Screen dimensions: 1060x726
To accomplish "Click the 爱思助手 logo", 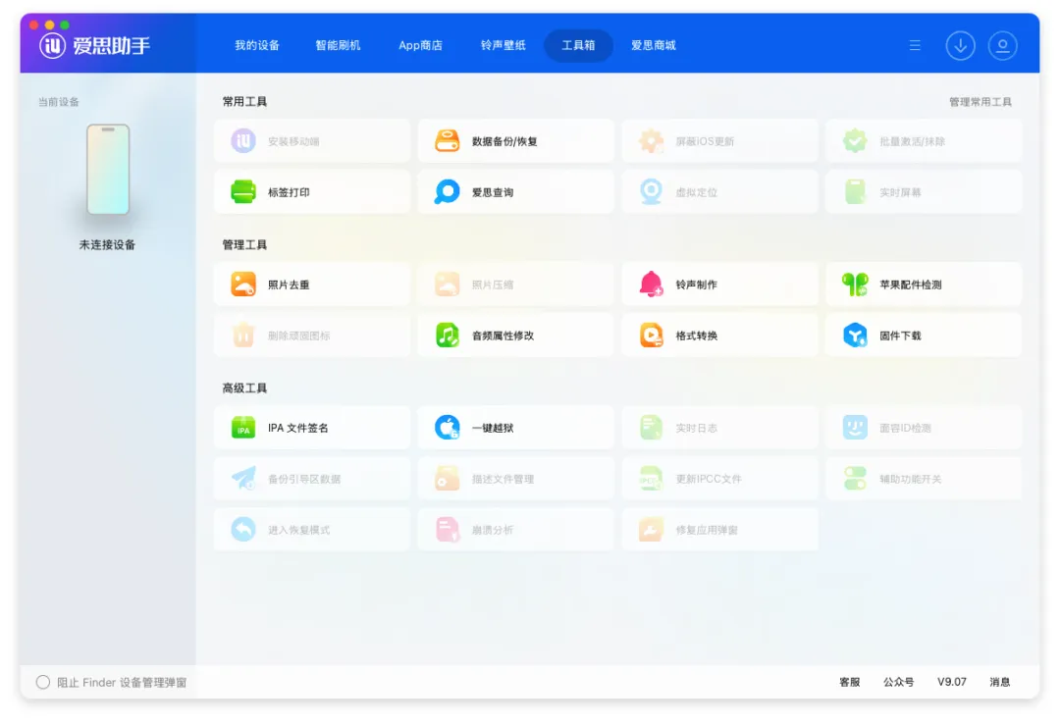I will click(x=94, y=45).
